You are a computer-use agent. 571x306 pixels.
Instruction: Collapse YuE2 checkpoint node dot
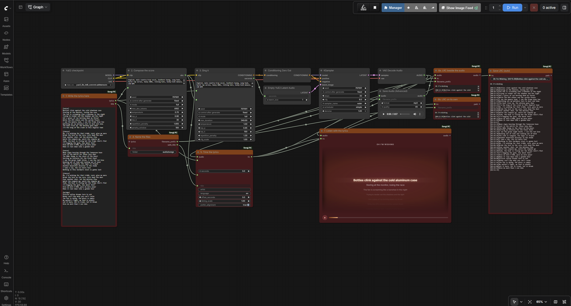(64, 71)
